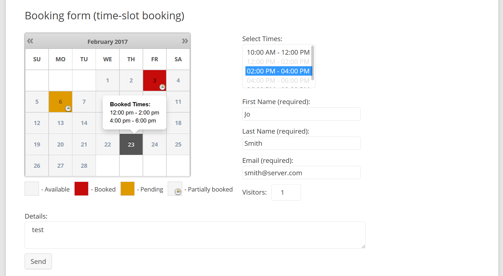
Task: Click clock icon on booked February 3
Action: coord(162,87)
